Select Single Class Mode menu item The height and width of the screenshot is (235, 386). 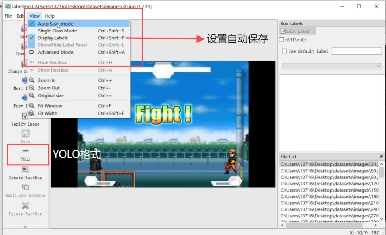tap(57, 31)
